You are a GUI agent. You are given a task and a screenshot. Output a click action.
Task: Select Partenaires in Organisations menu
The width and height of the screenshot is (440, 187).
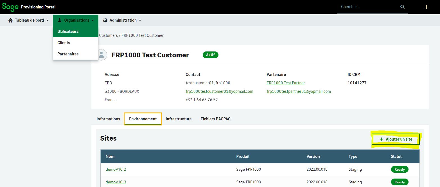pos(76,54)
